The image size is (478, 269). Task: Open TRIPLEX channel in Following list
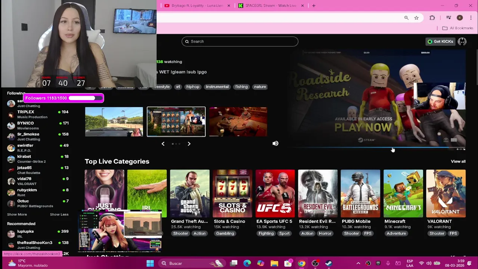(37, 114)
